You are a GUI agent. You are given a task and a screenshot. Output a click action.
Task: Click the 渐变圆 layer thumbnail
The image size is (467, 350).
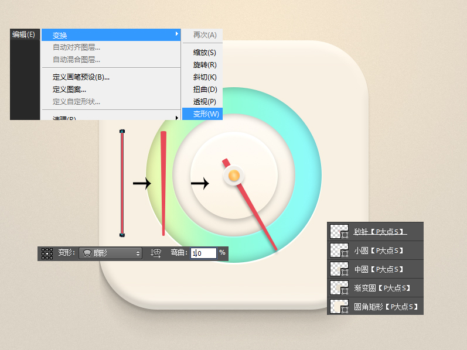point(339,288)
